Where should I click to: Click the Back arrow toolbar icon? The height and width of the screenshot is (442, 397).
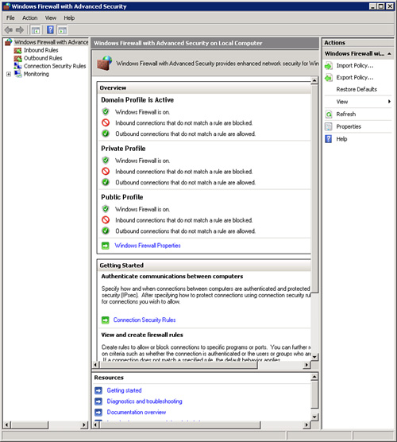point(9,29)
